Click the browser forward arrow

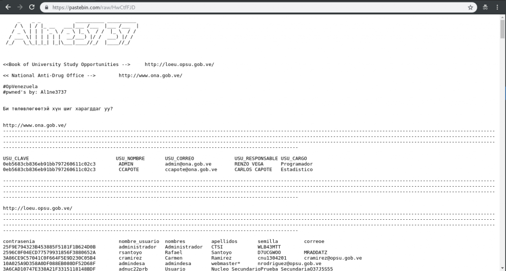click(x=20, y=7)
